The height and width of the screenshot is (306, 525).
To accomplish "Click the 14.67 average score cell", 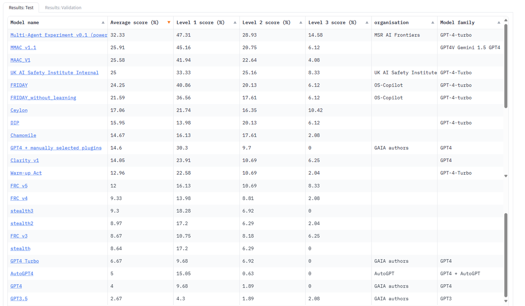I will pos(140,135).
